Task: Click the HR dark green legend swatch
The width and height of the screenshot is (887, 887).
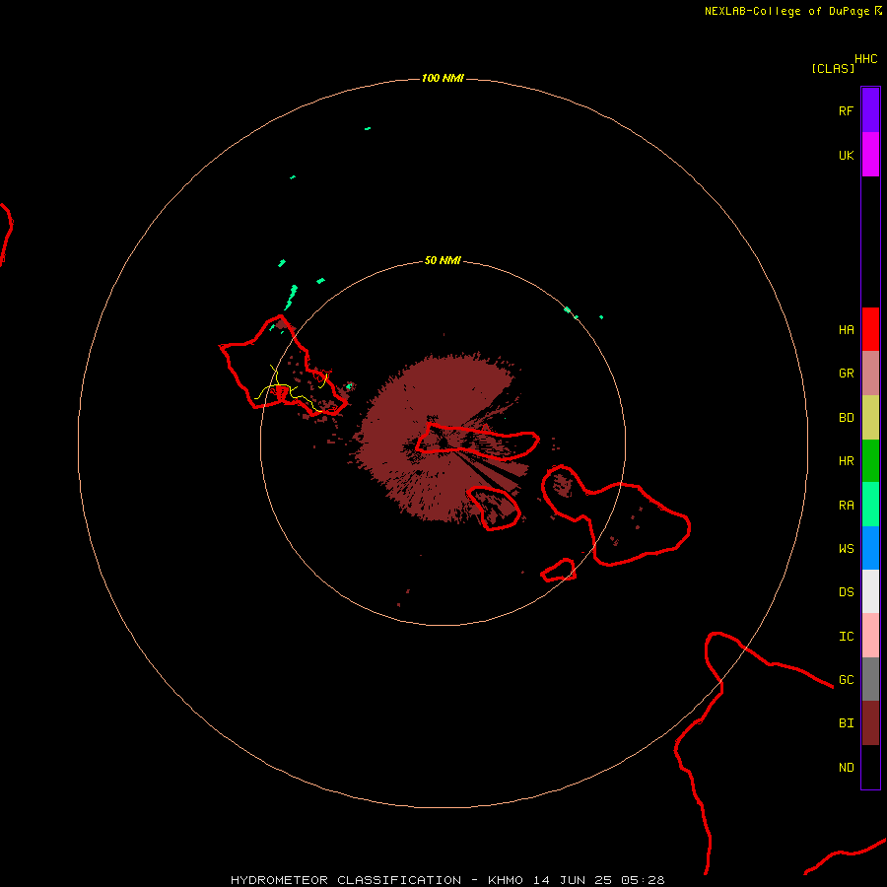Action: click(870, 461)
